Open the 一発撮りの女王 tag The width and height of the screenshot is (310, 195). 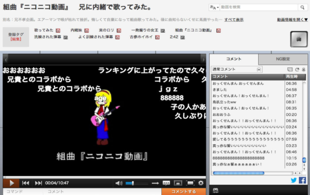point(145,30)
